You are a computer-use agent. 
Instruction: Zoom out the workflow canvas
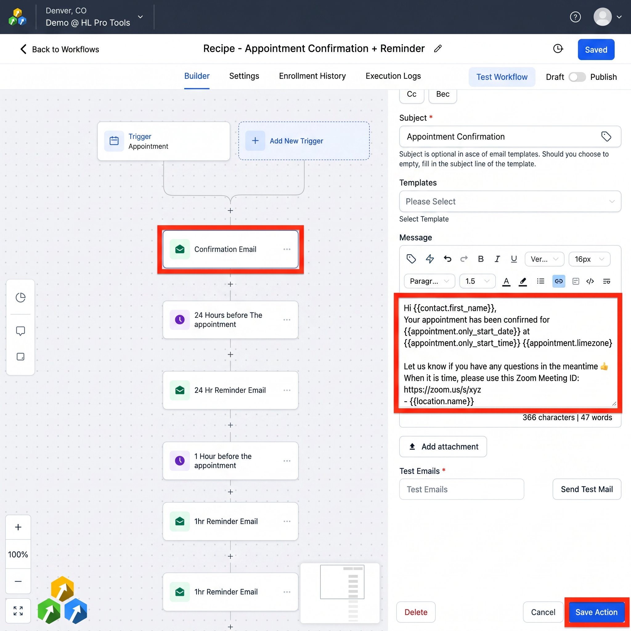[x=18, y=581]
